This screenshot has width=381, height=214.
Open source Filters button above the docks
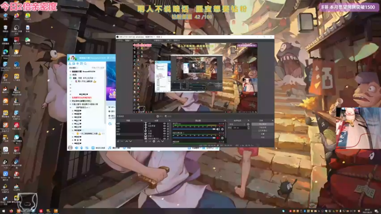click(168, 116)
